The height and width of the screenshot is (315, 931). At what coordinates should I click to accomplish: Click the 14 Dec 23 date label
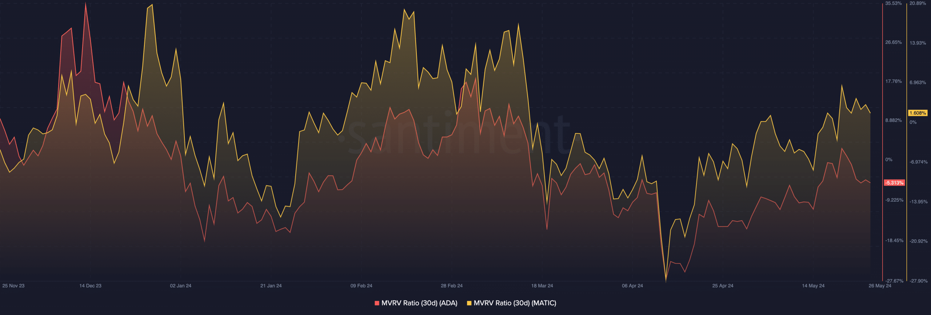90,286
